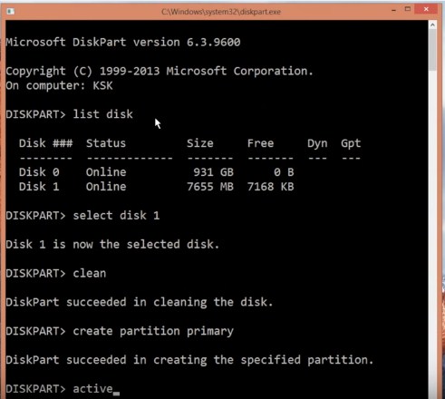Viewport: 445px width, 399px height.
Task: Click the diskpart.exe title bar text
Action: 221,12
